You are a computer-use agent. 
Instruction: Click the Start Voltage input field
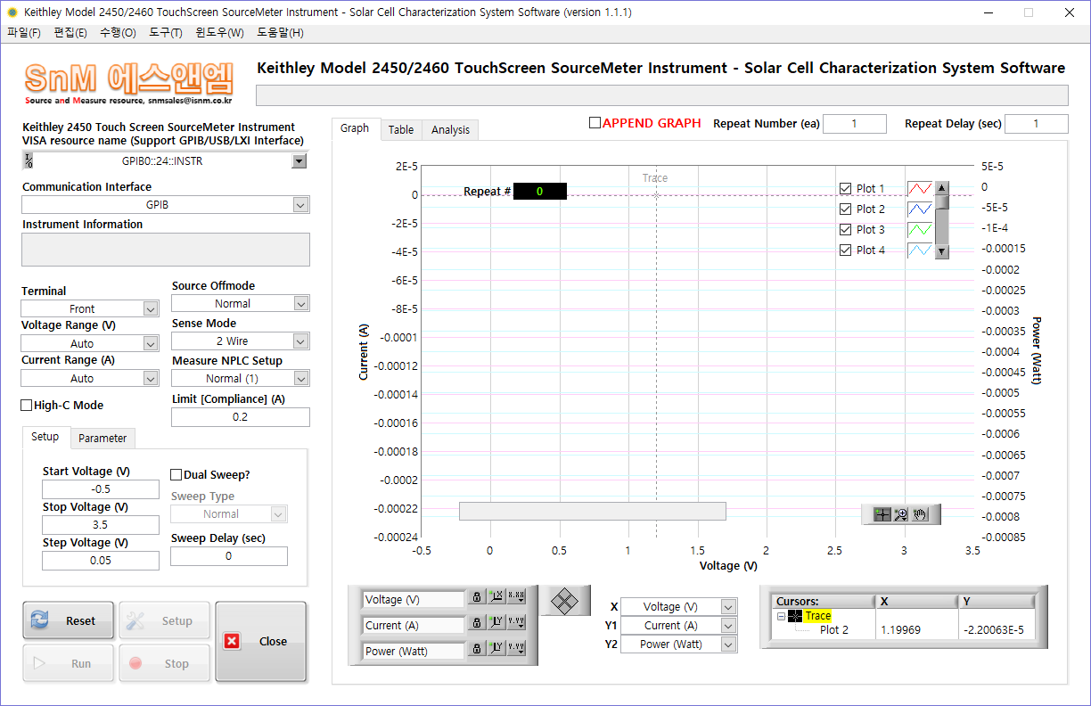[101, 489]
